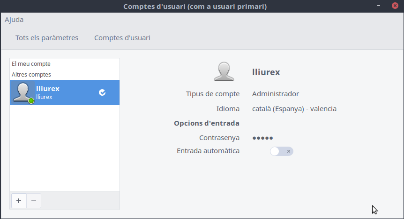Click the minus button to remove account
Viewport: 404px width, 219px height.
(x=34, y=201)
